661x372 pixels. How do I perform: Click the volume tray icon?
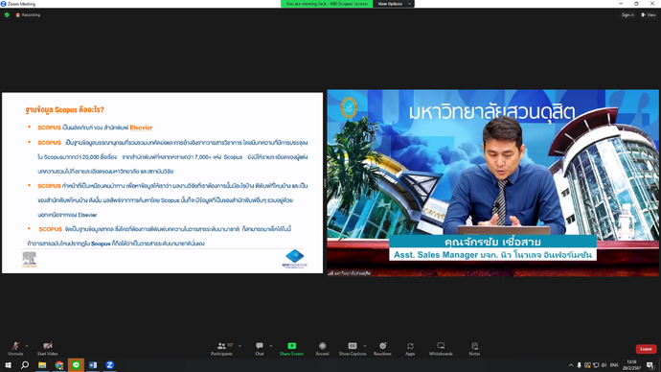(x=604, y=365)
